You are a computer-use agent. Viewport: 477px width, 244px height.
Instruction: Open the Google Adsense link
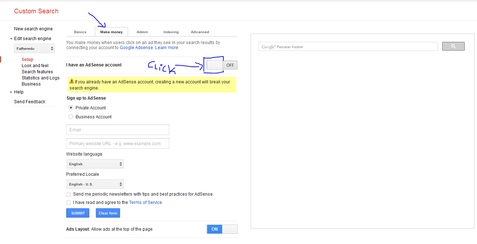(x=136, y=48)
